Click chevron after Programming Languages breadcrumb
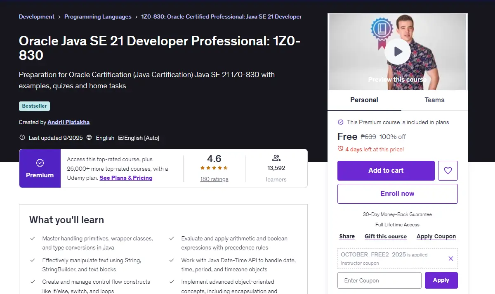This screenshot has width=495, height=294. click(137, 17)
